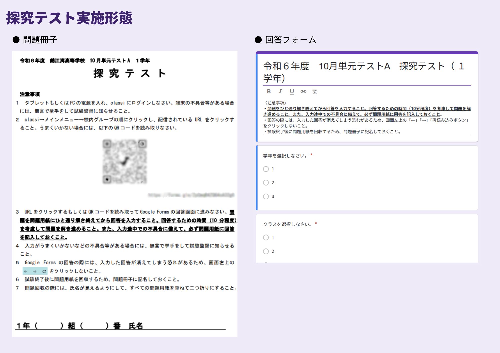Click the blurred URL below the QR code
The width and height of the screenshot is (500, 353).
[x=191, y=195]
